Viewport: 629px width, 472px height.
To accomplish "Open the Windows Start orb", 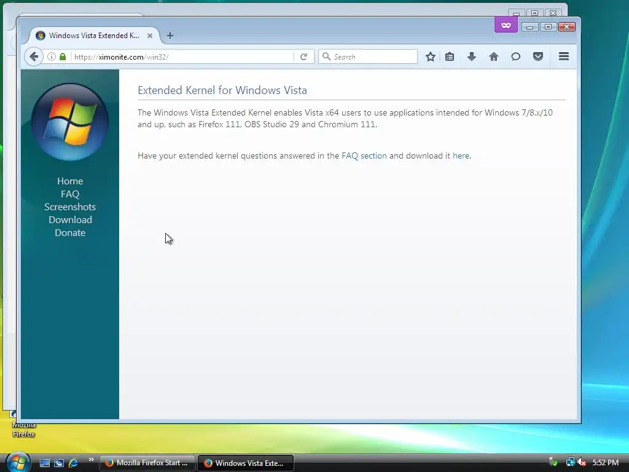I will (x=17, y=462).
